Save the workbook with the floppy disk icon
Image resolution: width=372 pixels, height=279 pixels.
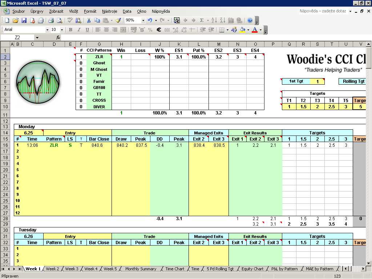click(x=24, y=20)
